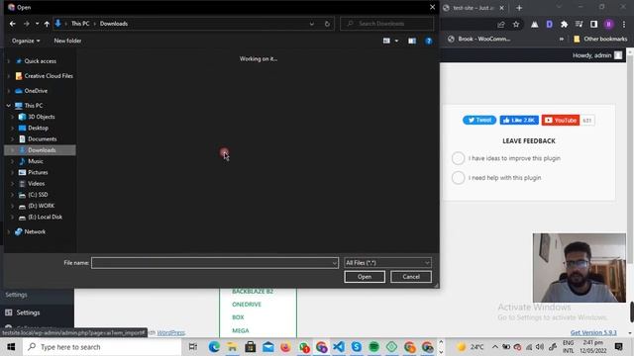Select 'I have ideas to improve this plugin'
Screen dimensions: 634x356
pos(458,158)
